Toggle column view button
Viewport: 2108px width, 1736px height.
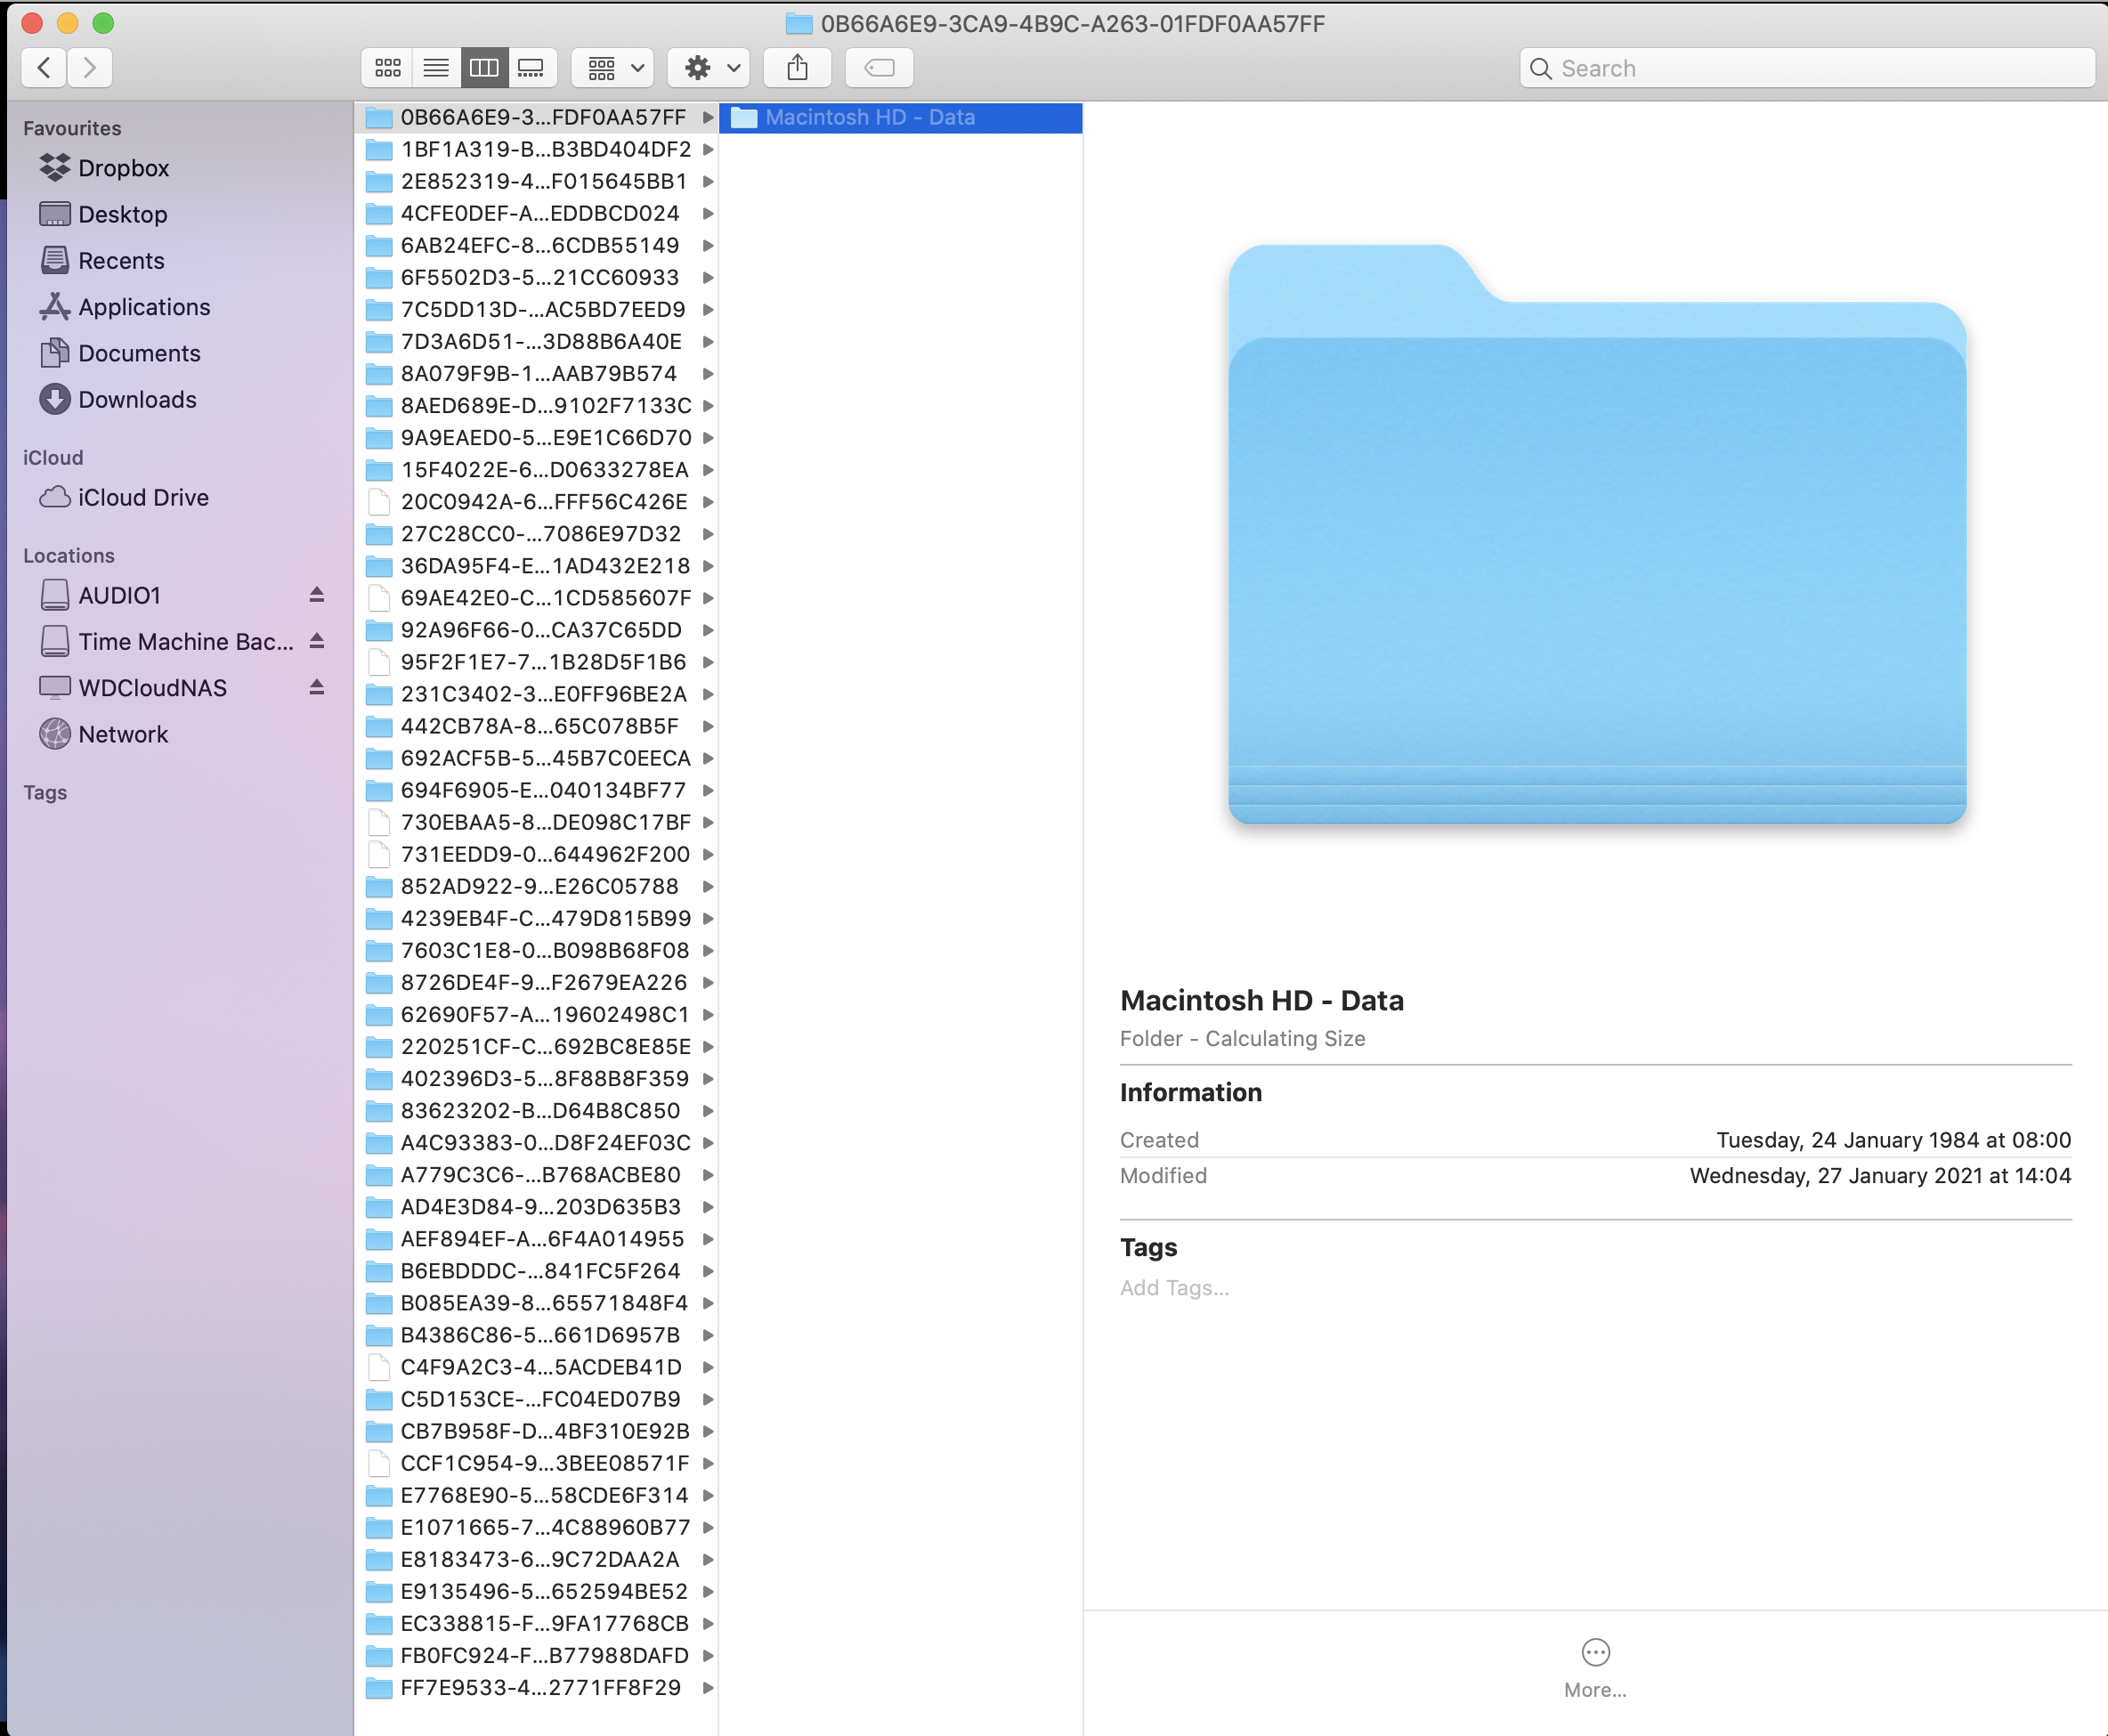click(484, 68)
